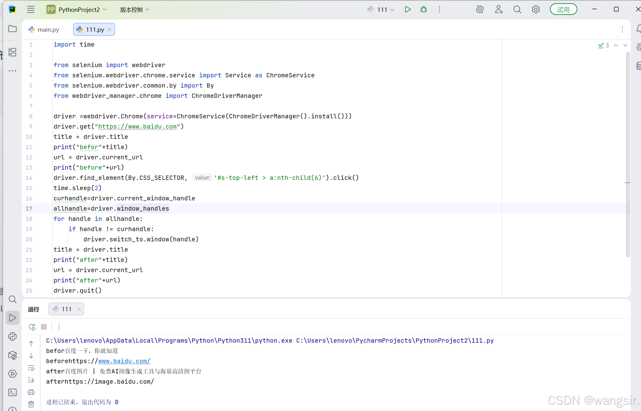641x411 pixels.
Task: Start debugging with the bug icon
Action: point(423,10)
